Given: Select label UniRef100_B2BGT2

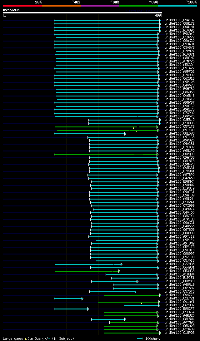Looking at the screenshot, I should point(180,99).
